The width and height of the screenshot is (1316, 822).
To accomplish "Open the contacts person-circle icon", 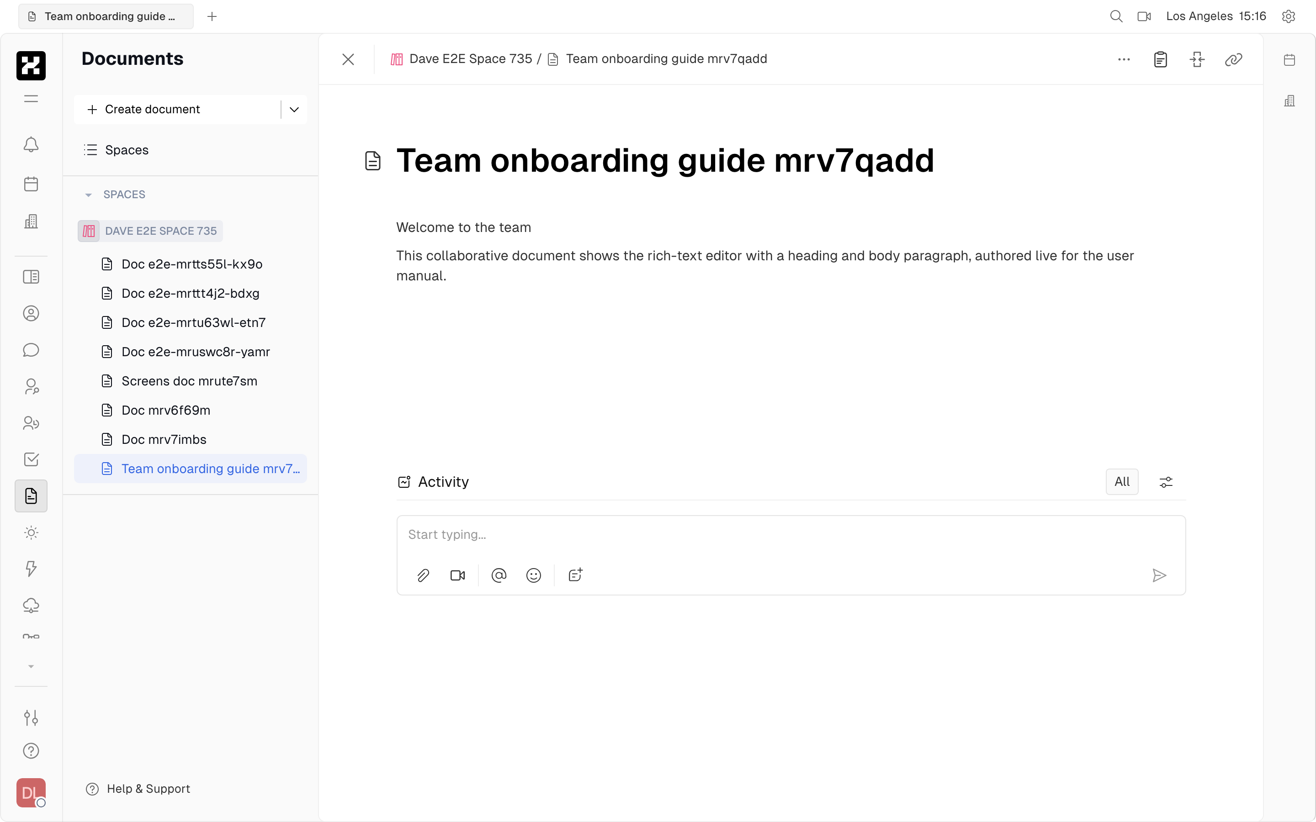I will point(31,314).
